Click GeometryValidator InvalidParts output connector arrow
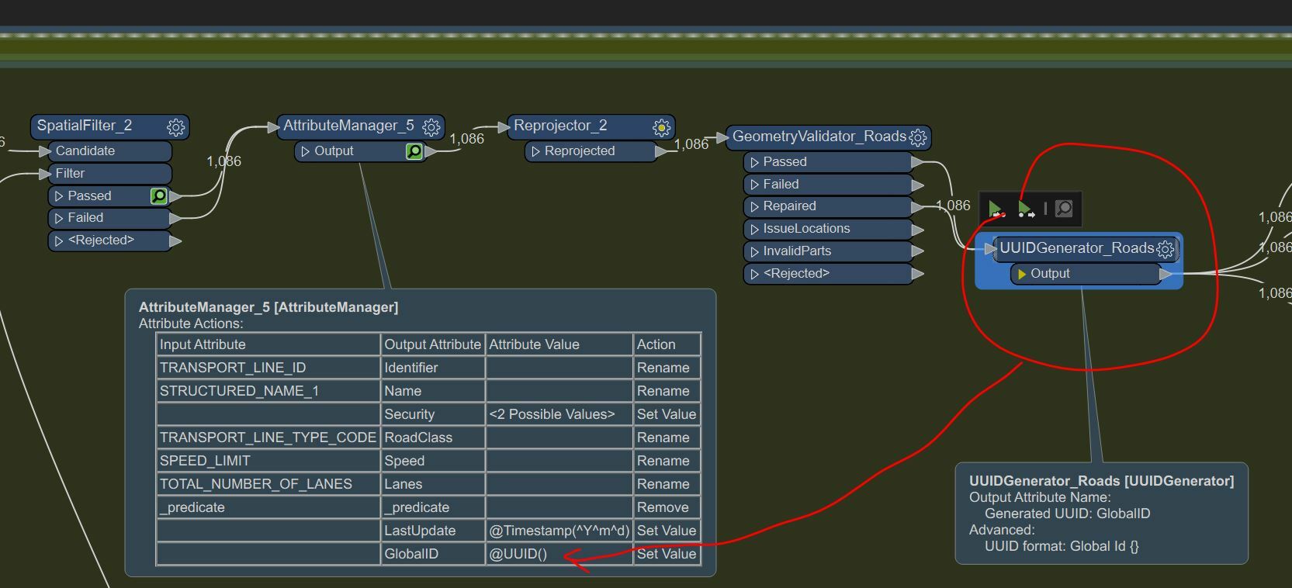 [x=918, y=251]
